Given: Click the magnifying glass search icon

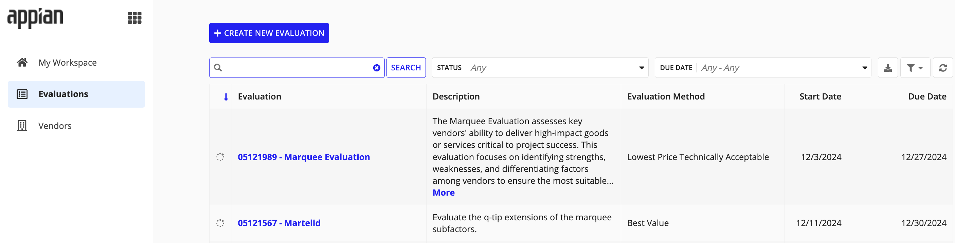Looking at the screenshot, I should pos(218,68).
